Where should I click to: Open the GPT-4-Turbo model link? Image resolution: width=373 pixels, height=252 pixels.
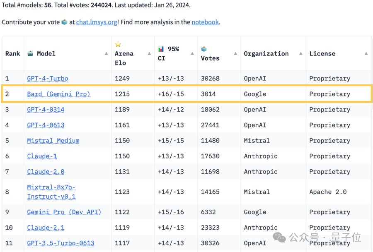47,79
